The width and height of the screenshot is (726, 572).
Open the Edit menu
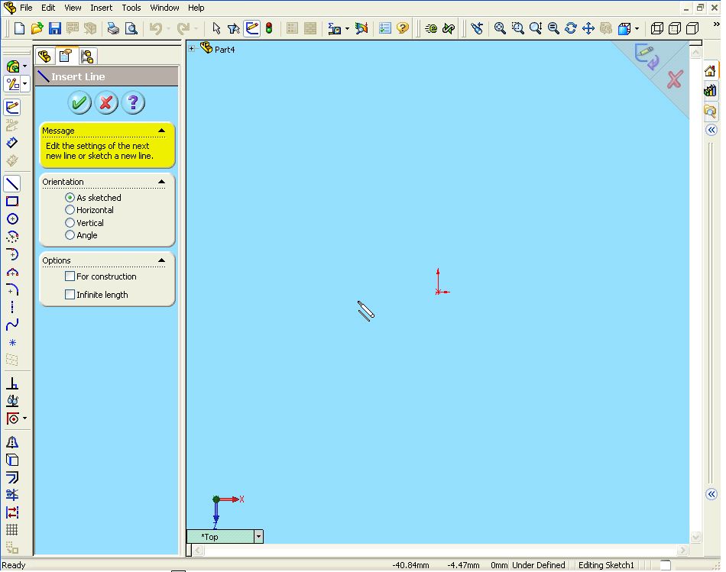pyautogui.click(x=48, y=8)
